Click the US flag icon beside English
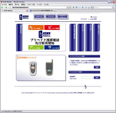The image size is (116, 113). [91, 17]
